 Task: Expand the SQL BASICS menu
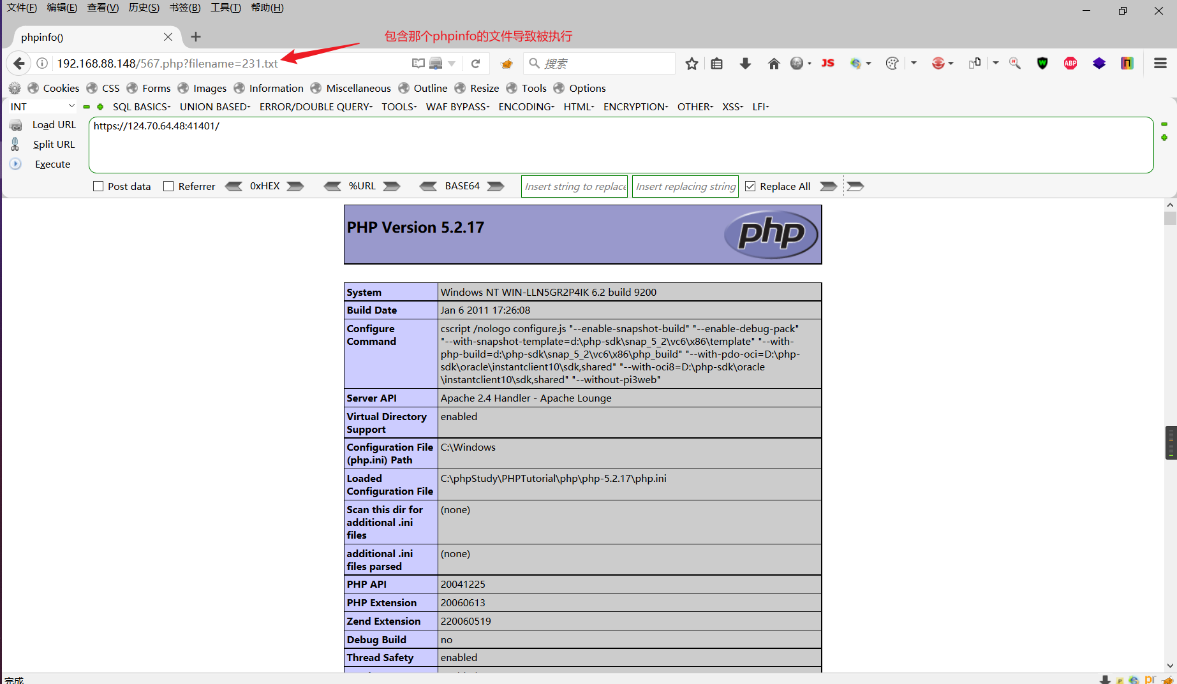[142, 106]
